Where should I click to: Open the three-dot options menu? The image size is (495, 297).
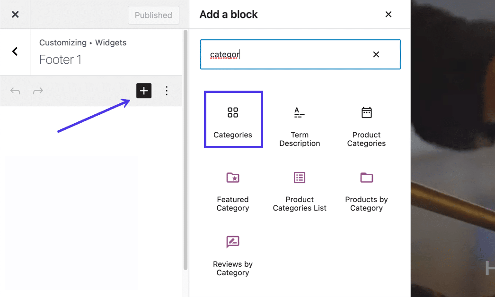[x=167, y=91]
